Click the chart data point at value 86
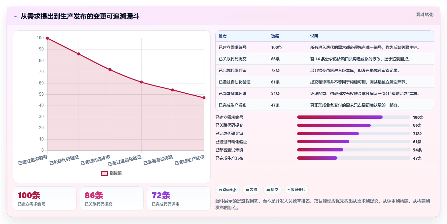Viewport: 447px width, 224px height. click(x=79, y=54)
